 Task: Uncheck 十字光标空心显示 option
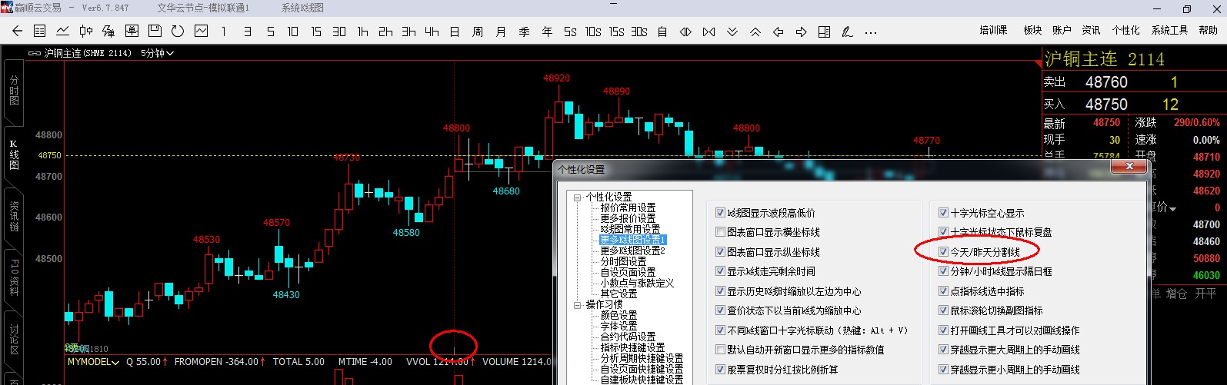point(943,213)
